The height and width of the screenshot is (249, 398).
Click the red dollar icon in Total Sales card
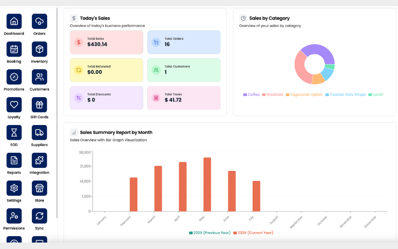coord(79,42)
